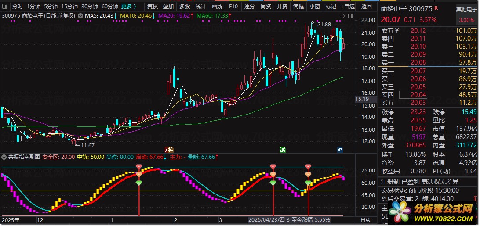Click the 画线 drawing tool
This screenshot has width=480, height=226.
tap(217, 7)
